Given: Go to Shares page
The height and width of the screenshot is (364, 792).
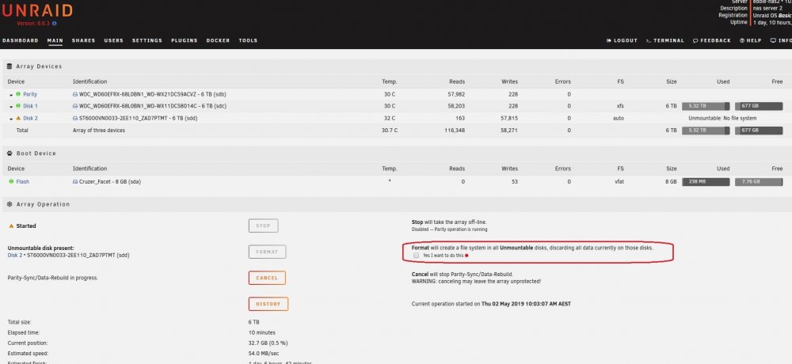Looking at the screenshot, I should pyautogui.click(x=83, y=40).
